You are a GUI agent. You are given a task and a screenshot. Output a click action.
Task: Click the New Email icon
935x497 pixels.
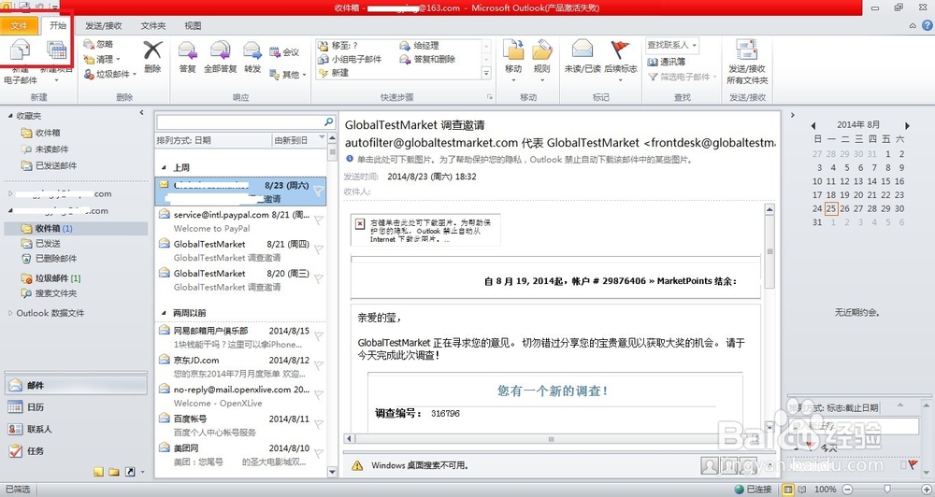(x=20, y=51)
